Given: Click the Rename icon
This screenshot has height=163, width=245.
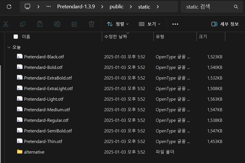Looking at the screenshot, I should pyautogui.click(x=57, y=24).
